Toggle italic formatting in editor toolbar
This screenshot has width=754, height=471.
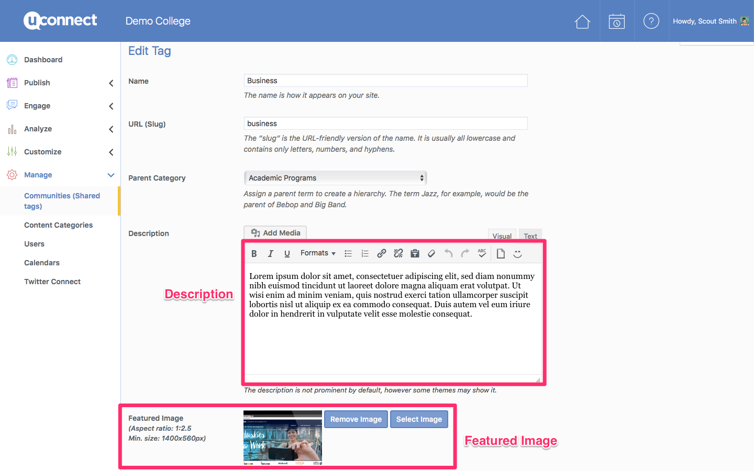(x=270, y=254)
